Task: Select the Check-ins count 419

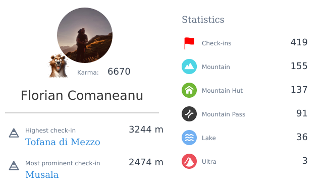Action: [299, 42]
